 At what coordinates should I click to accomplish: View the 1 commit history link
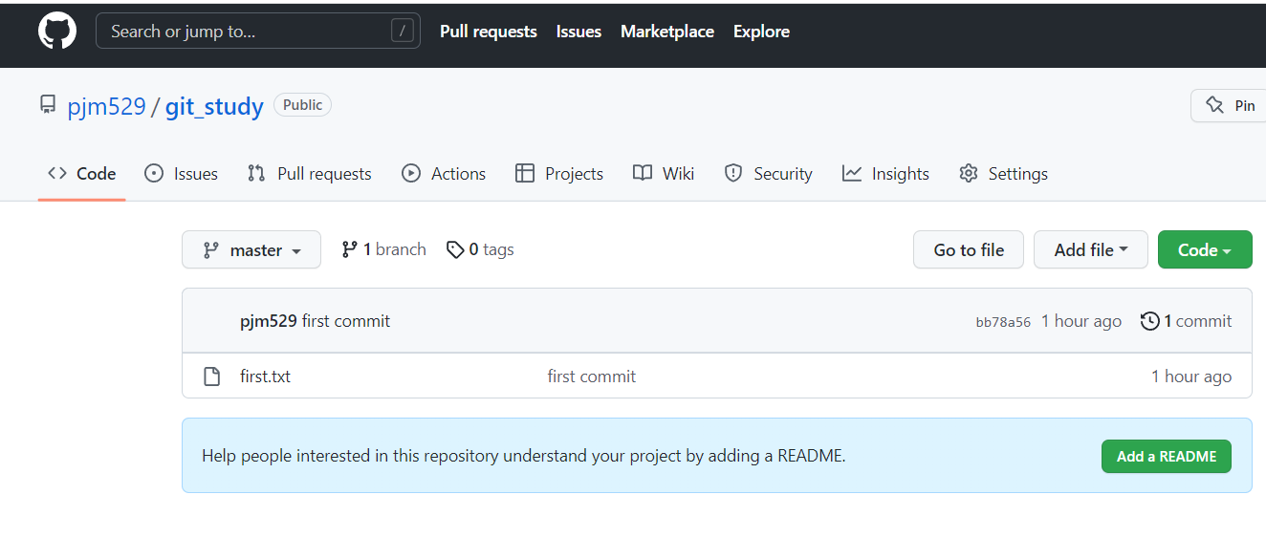point(1187,321)
